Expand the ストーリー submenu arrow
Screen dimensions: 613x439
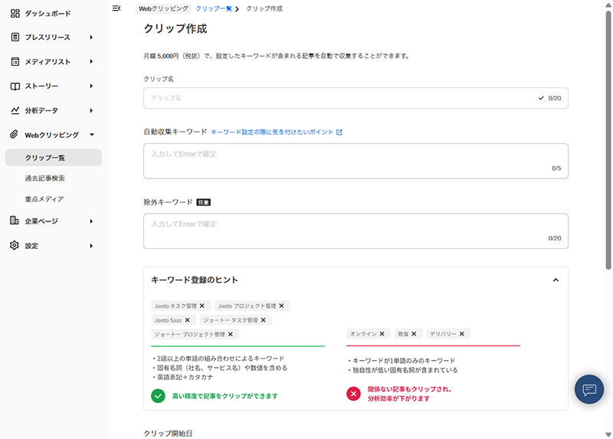point(91,86)
